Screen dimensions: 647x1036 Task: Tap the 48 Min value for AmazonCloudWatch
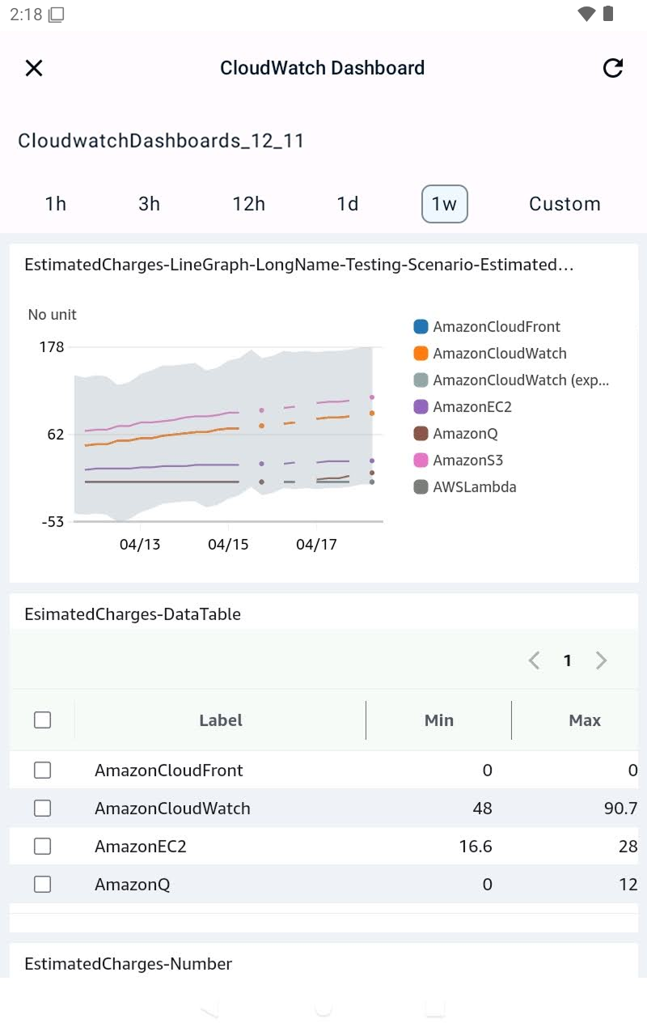point(482,809)
